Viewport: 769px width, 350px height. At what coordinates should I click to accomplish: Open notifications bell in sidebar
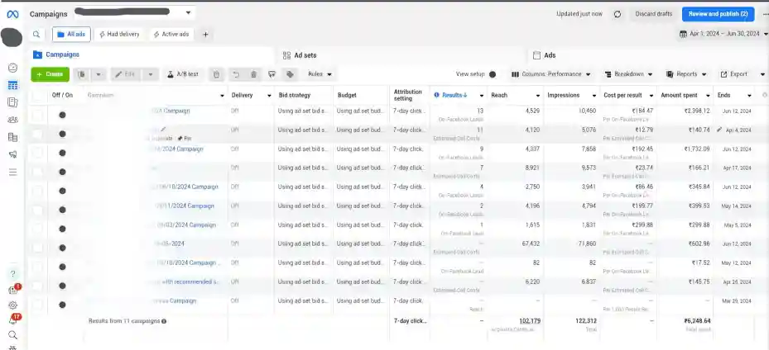pyautogui.click(x=12, y=319)
